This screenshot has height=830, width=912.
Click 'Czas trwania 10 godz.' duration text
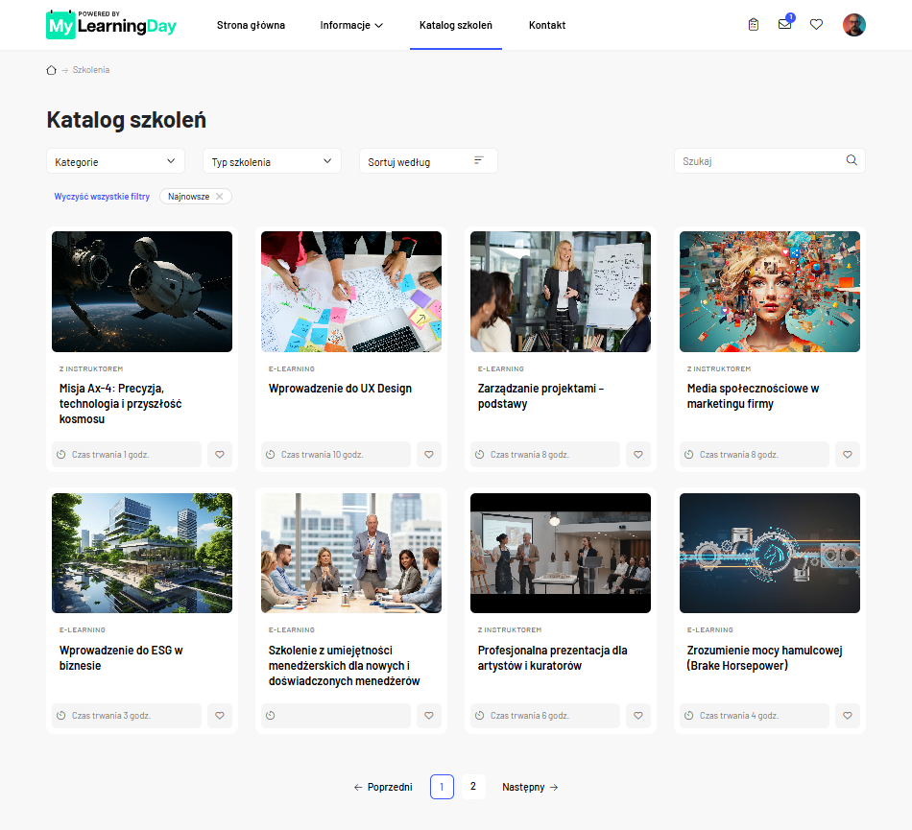pyautogui.click(x=323, y=455)
